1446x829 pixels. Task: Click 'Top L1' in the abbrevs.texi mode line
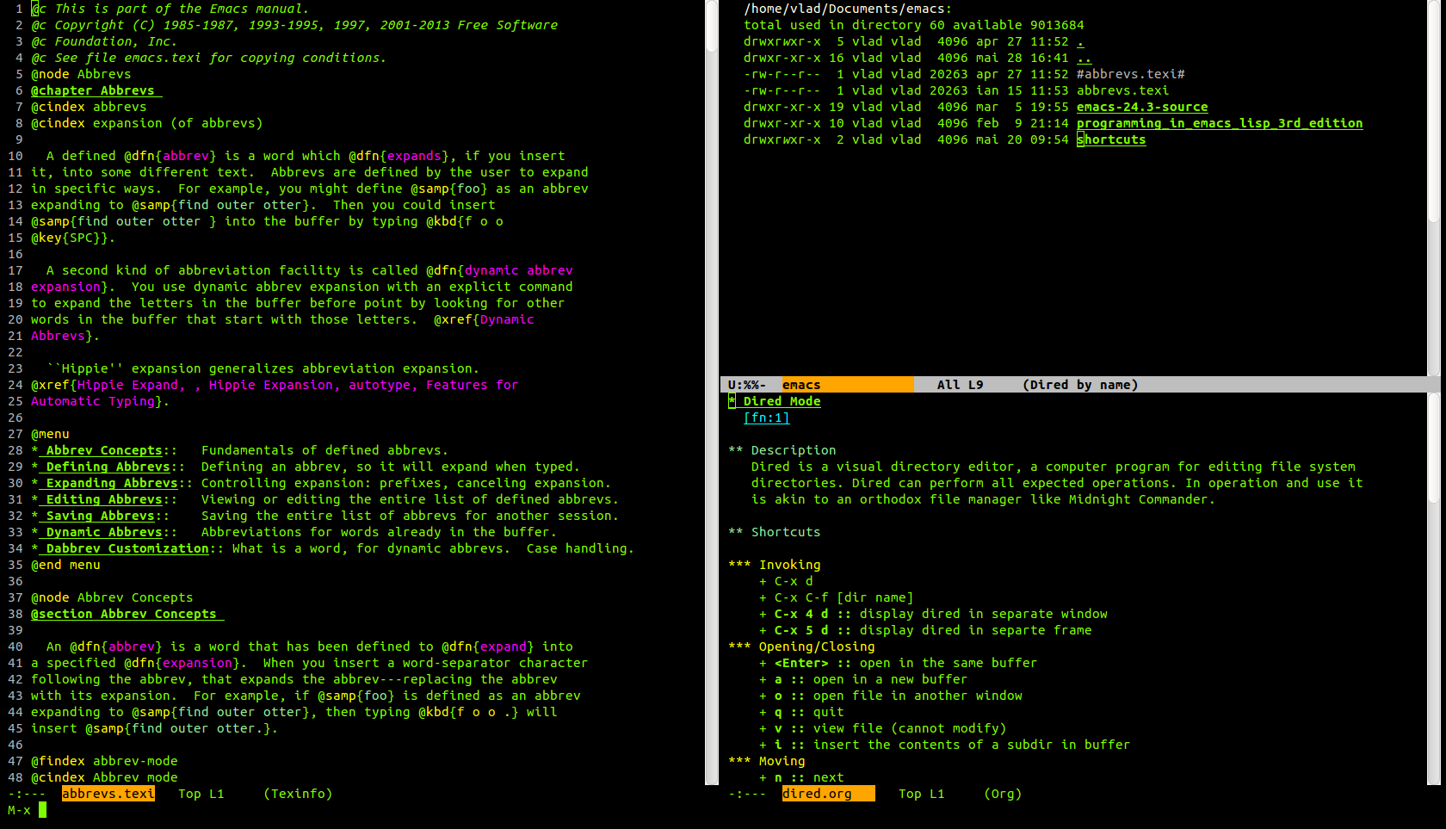201,794
